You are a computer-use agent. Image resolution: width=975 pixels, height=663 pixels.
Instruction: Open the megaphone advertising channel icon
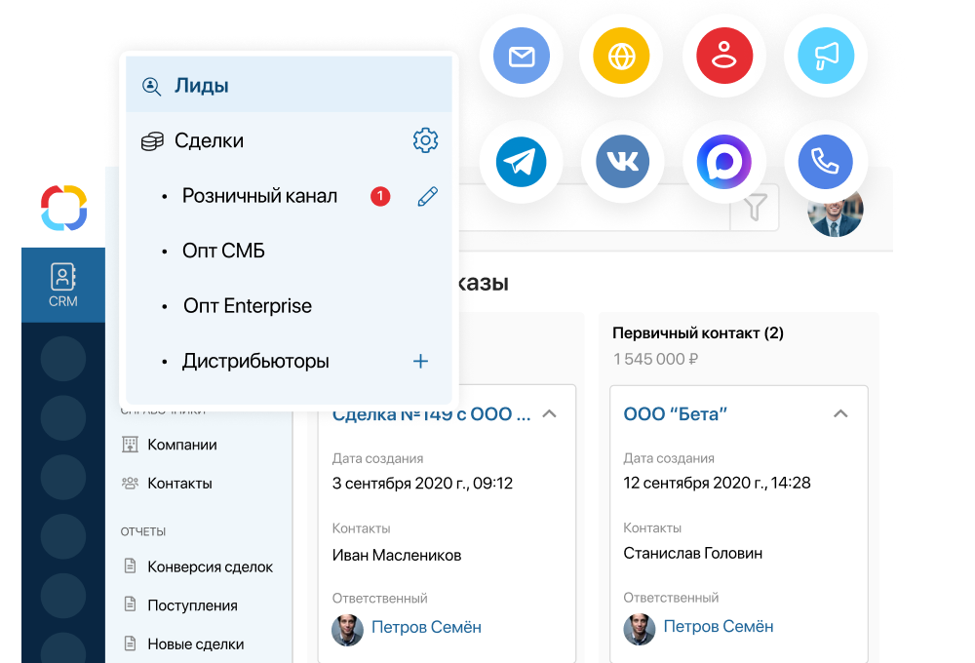click(826, 56)
